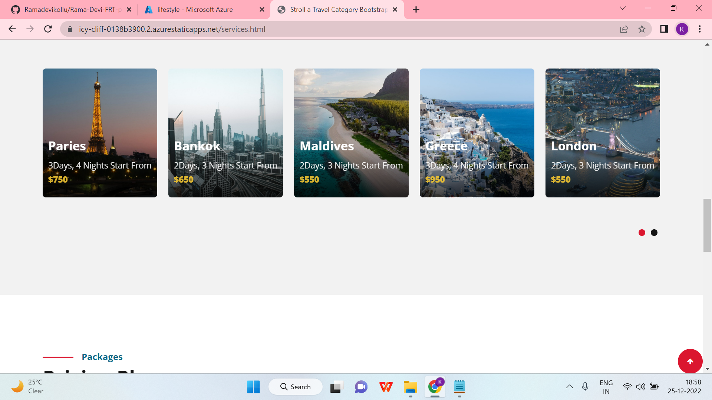Open the Chrome three-dot menu
This screenshot has width=712, height=400.
click(700, 29)
